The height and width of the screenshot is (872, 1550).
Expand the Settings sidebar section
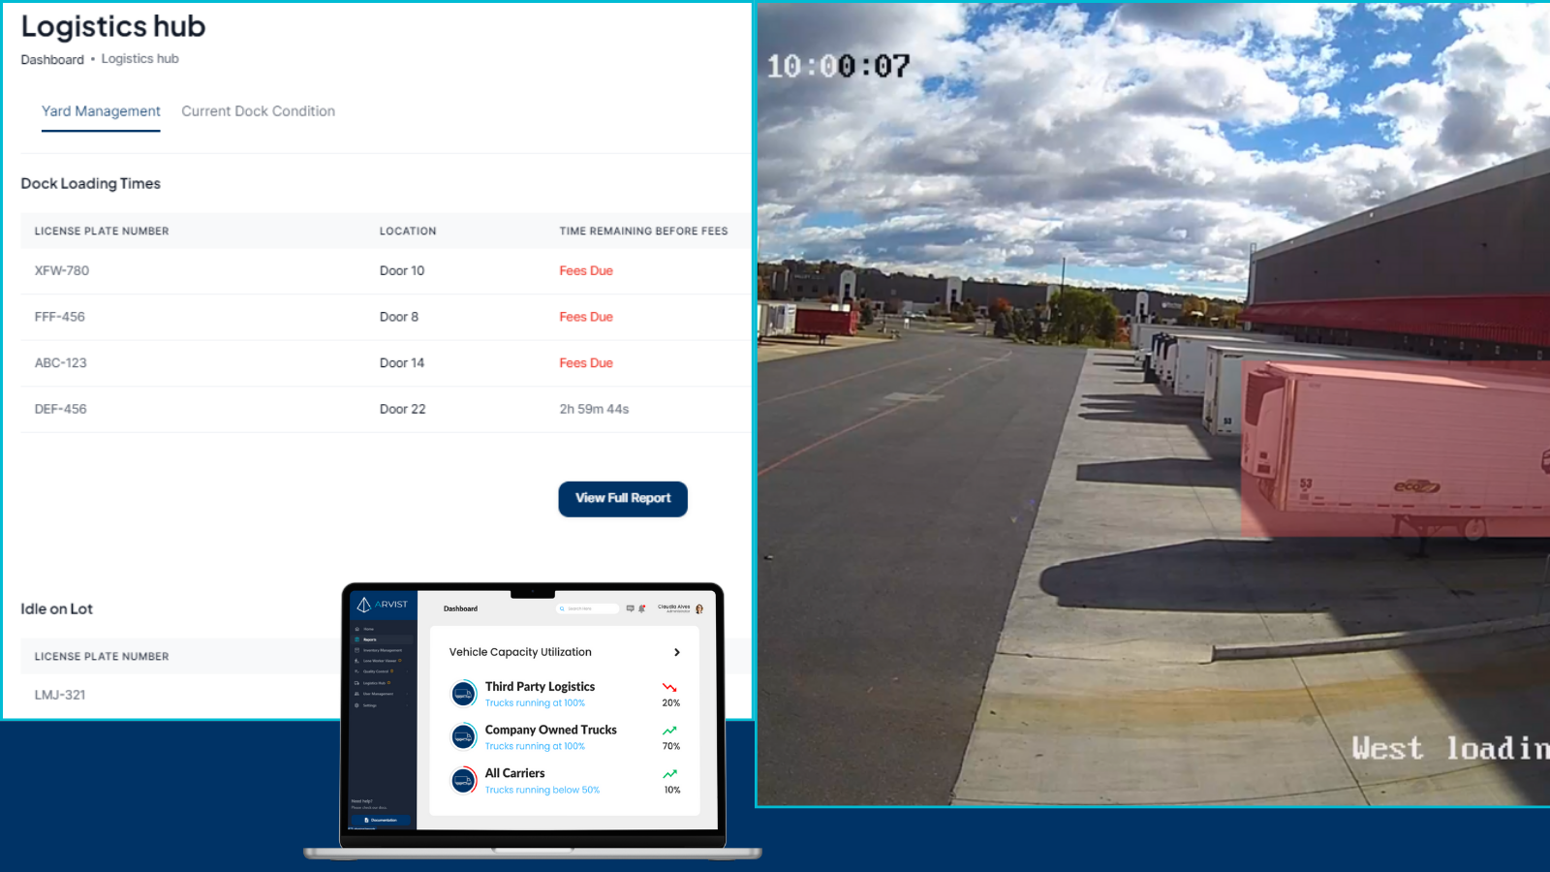(x=356, y=705)
